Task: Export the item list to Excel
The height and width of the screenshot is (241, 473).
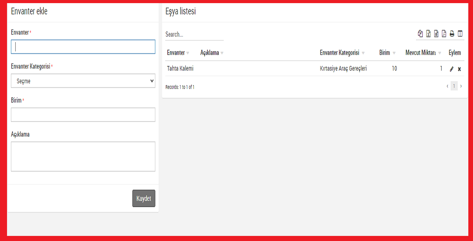Action: point(428,34)
